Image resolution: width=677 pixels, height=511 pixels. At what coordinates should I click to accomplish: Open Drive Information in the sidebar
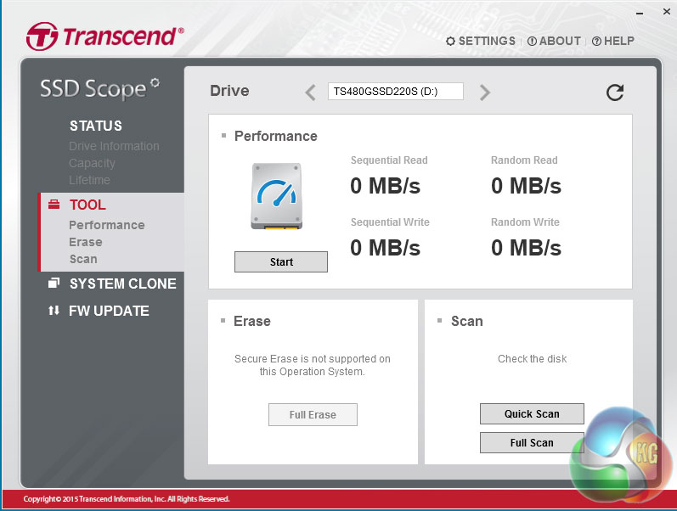point(114,146)
